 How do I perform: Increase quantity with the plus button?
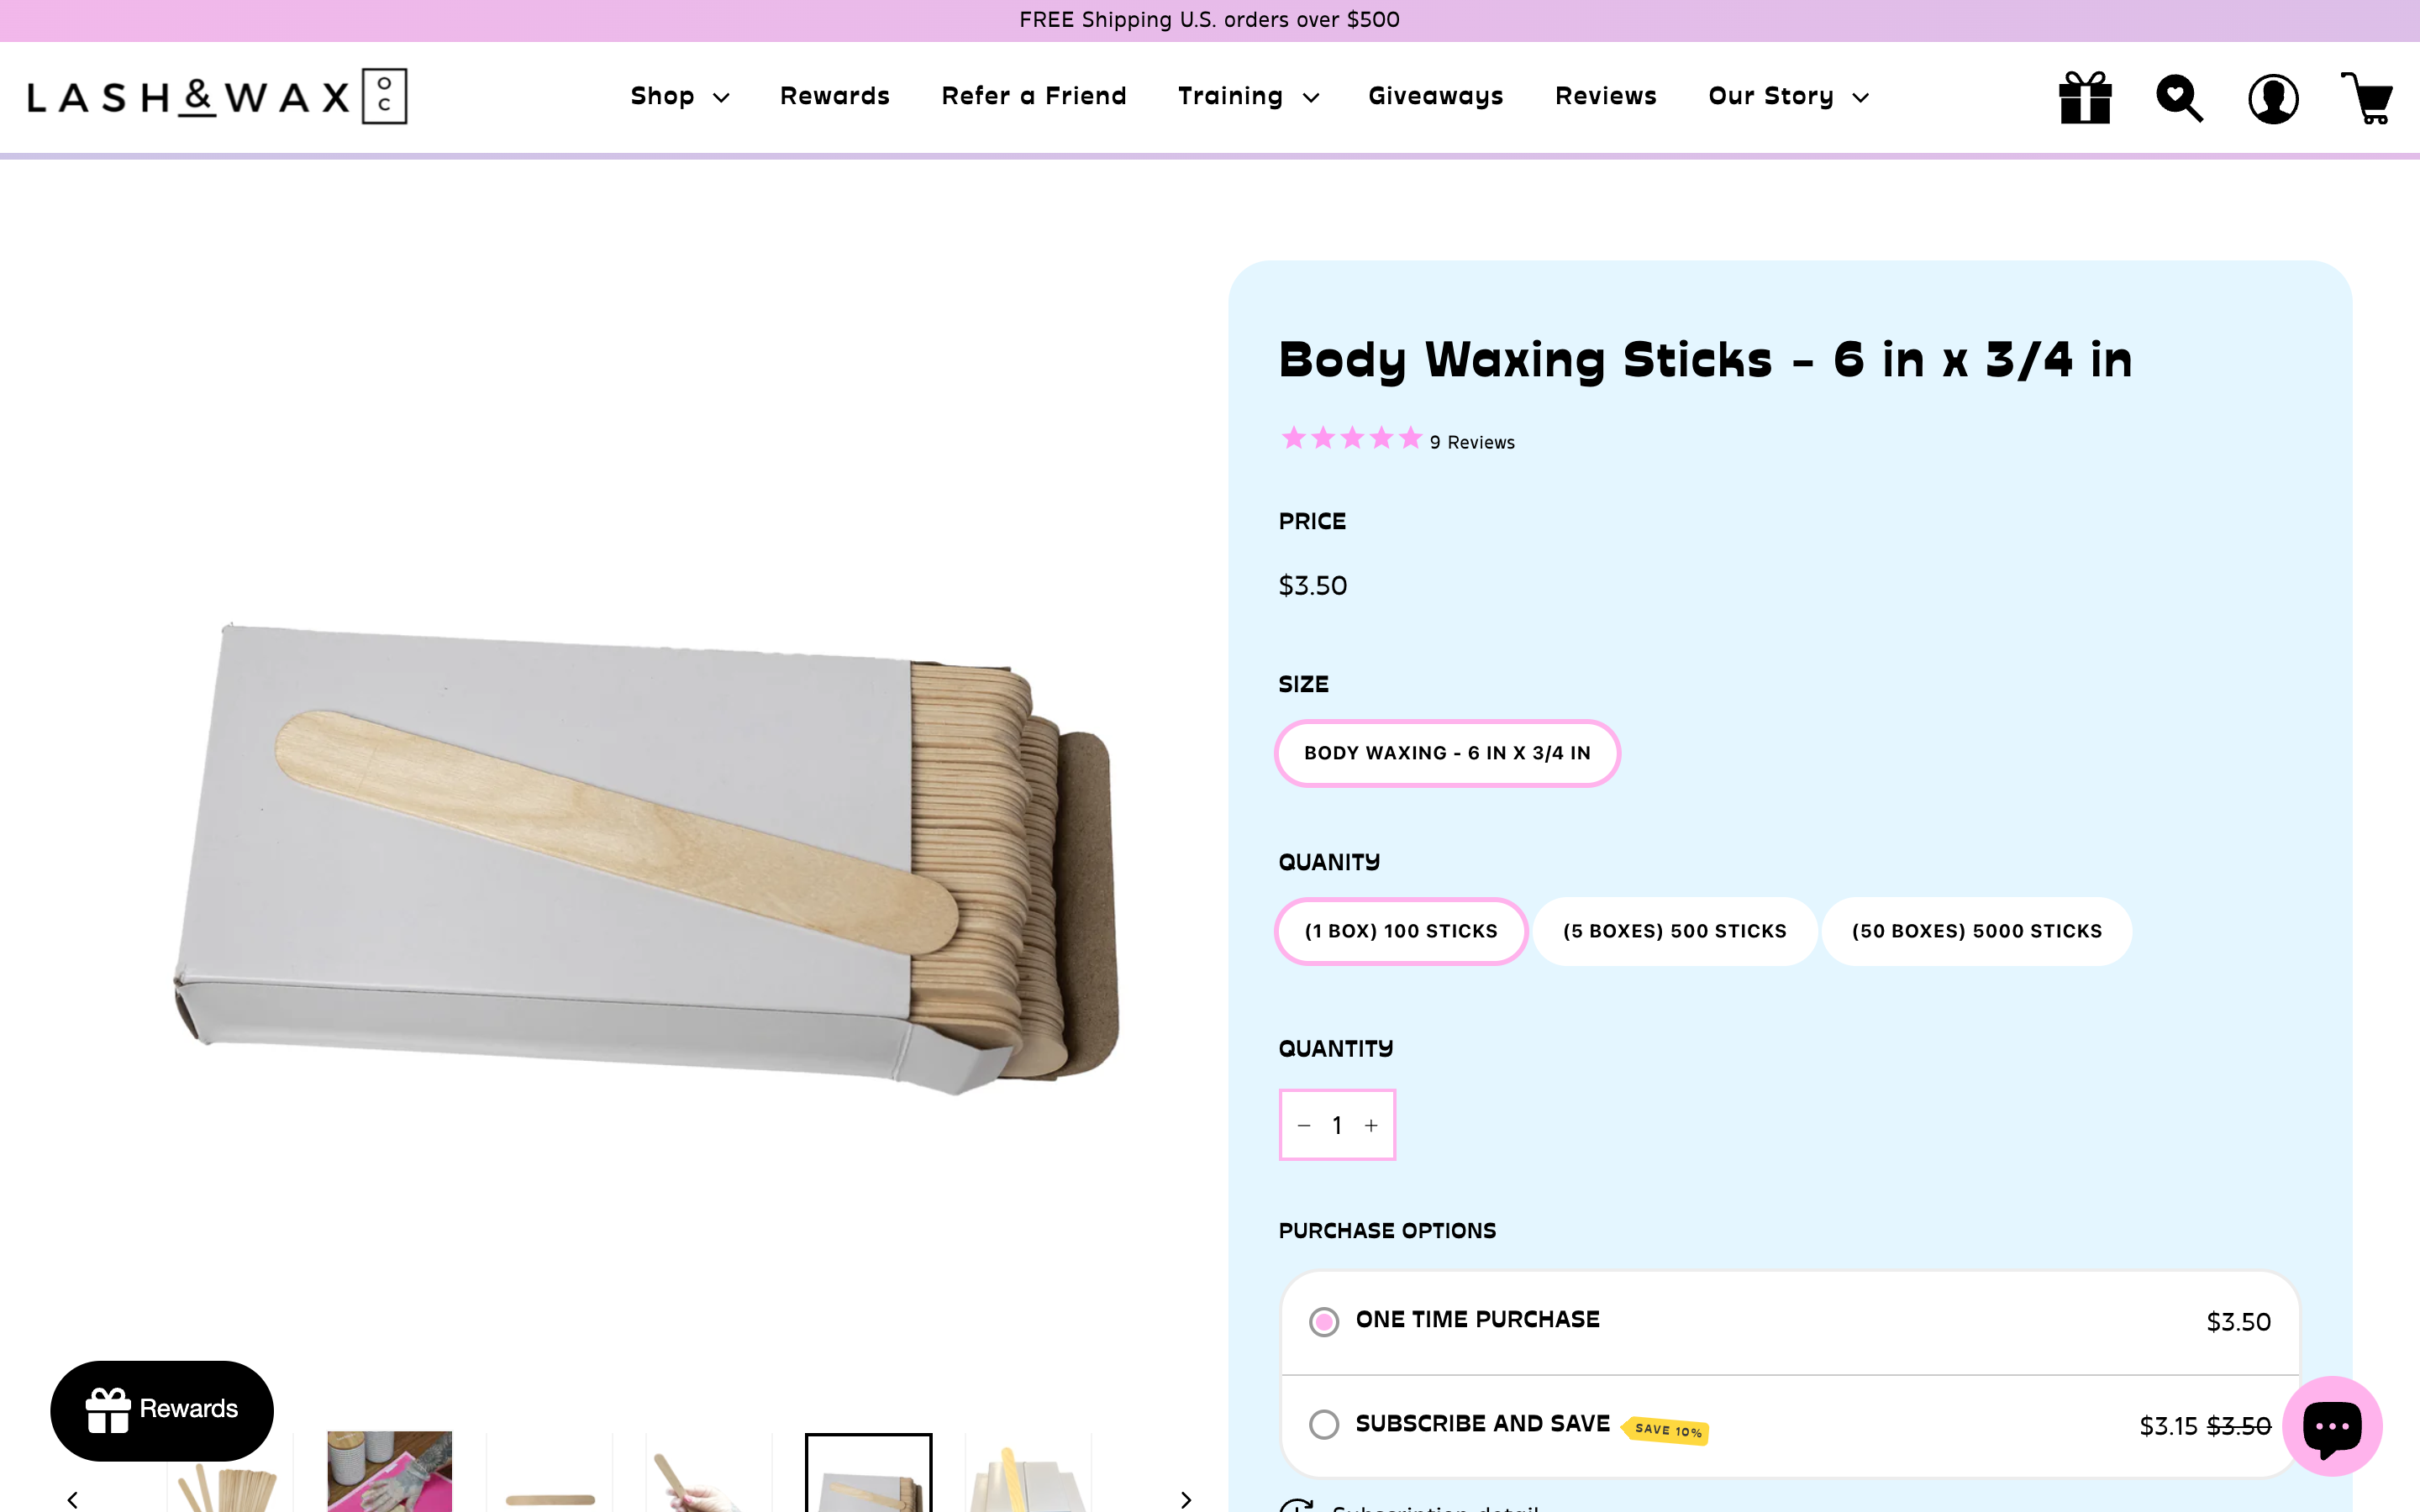coord(1371,1125)
